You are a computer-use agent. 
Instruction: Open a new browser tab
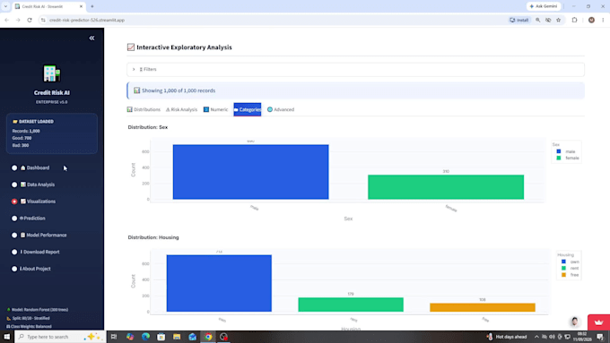click(92, 6)
